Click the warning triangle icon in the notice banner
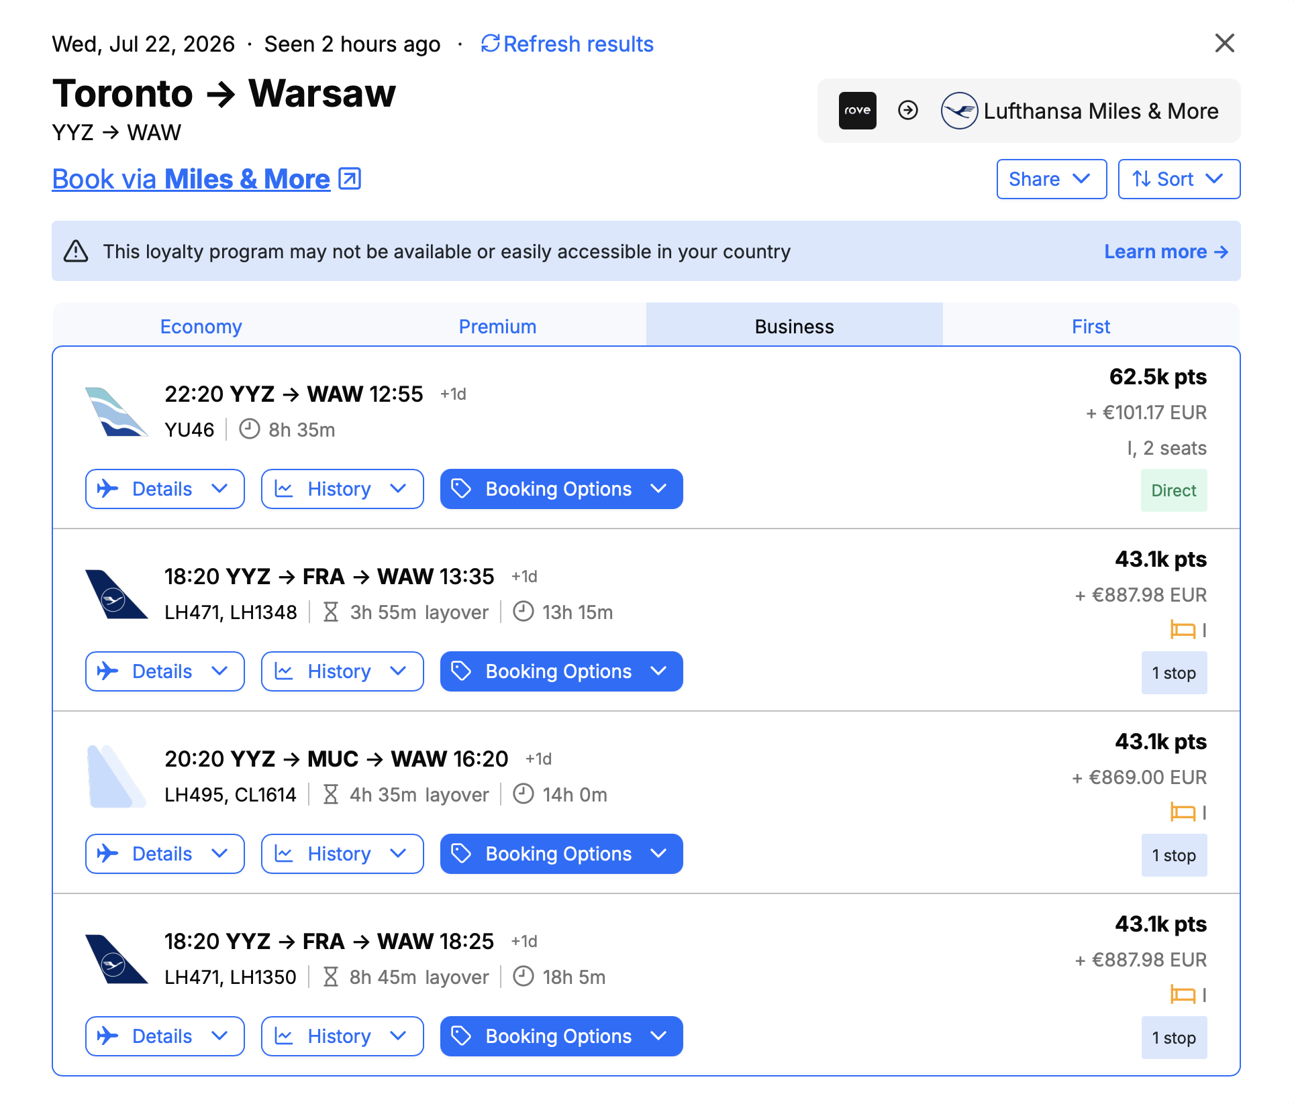The image size is (1294, 1104). 76,252
